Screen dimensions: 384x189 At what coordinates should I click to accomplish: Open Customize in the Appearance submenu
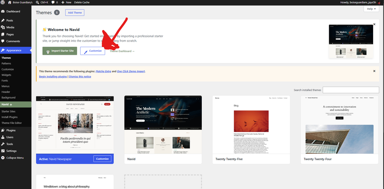pyautogui.click(x=7, y=69)
